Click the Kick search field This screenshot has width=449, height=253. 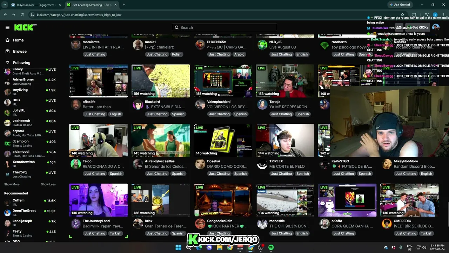coord(224,27)
